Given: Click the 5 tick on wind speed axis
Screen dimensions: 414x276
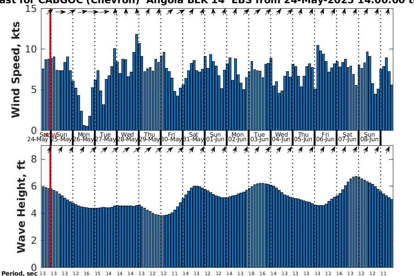Looking at the screenshot, I should point(34,90).
